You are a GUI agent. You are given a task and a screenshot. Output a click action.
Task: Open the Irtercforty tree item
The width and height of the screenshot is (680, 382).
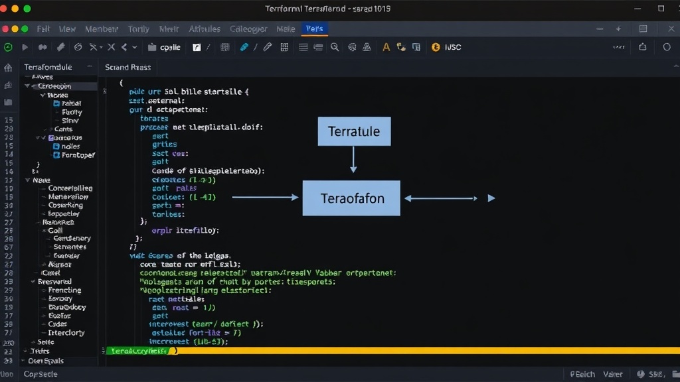tap(66, 333)
